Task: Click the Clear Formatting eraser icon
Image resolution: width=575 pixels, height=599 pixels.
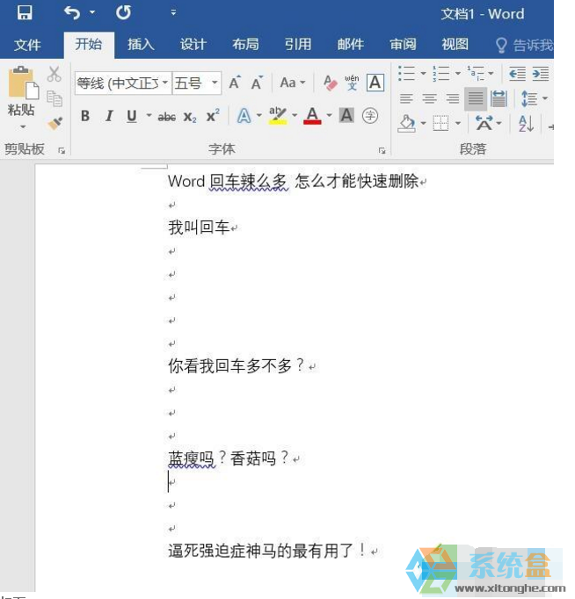Action: point(331,83)
